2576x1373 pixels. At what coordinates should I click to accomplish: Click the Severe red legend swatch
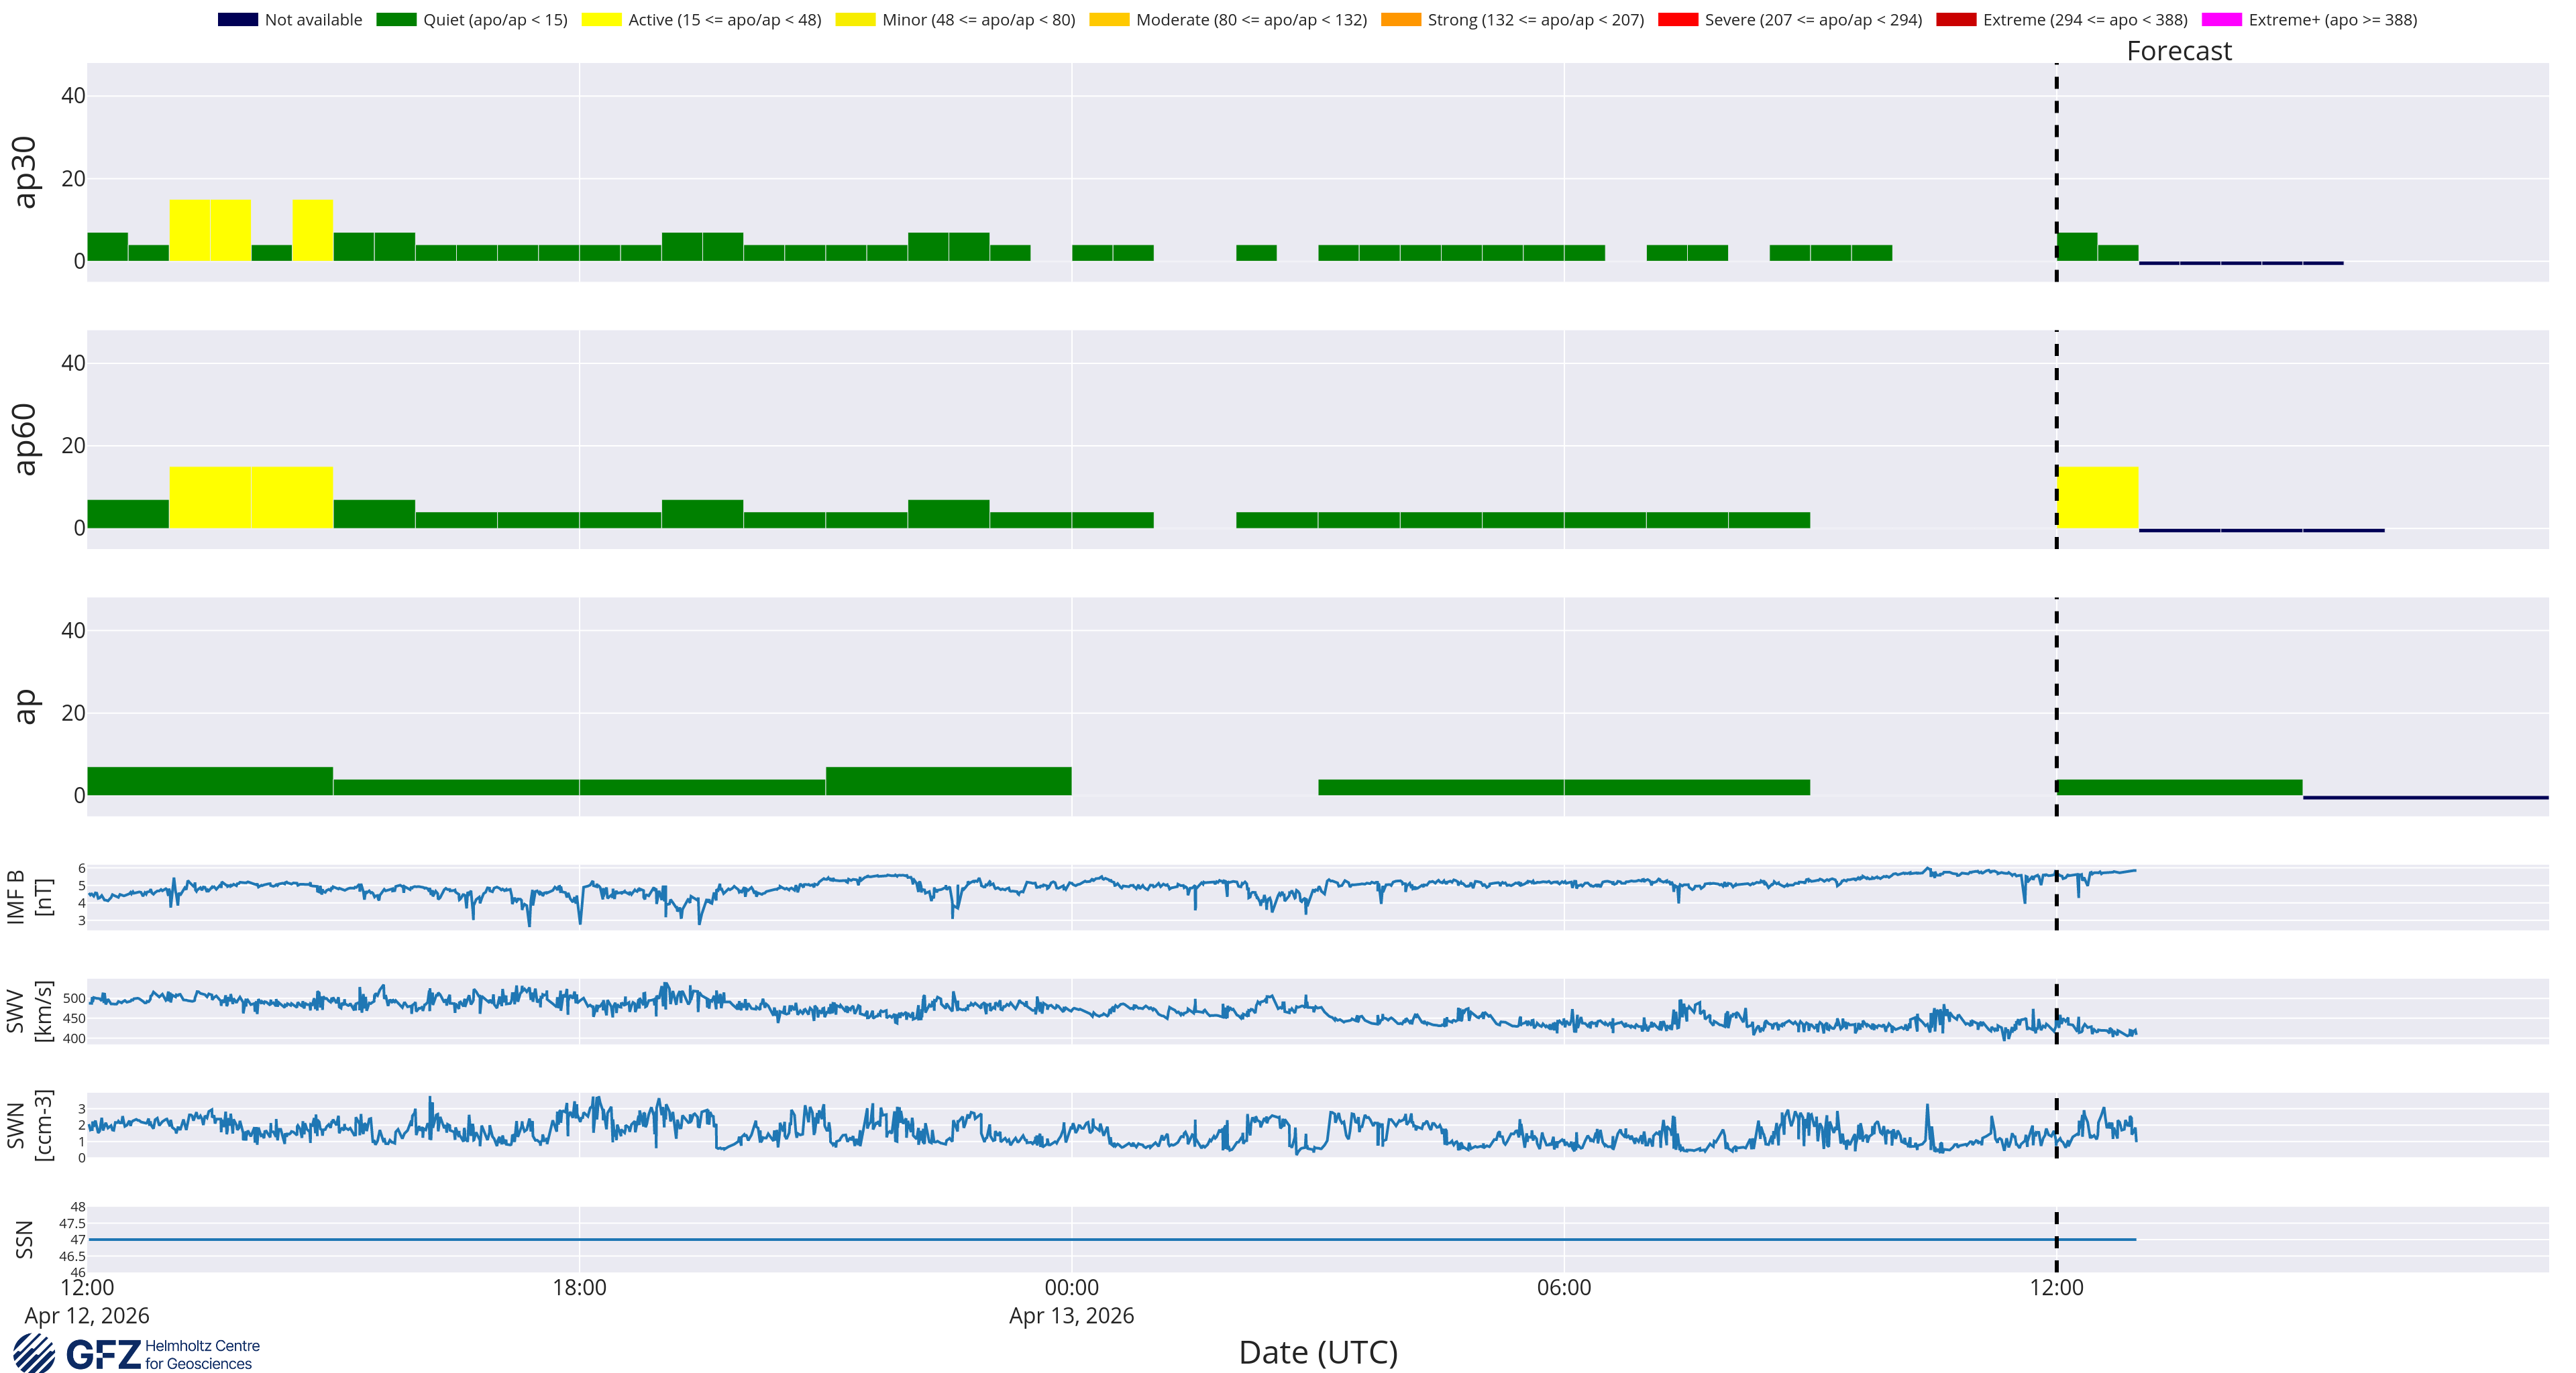click(1677, 20)
